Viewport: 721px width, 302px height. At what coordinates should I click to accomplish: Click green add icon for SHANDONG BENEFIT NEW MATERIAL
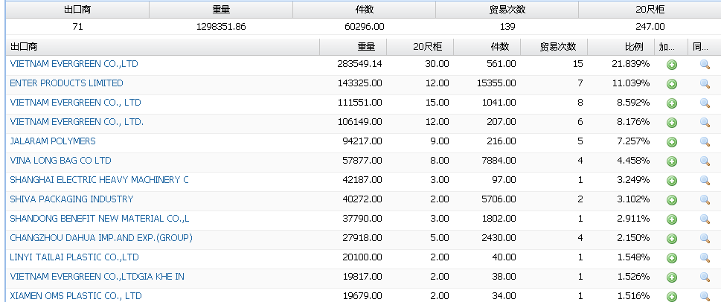pos(672,219)
